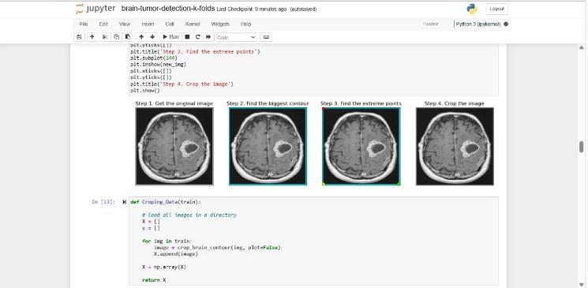The image size is (588, 288).
Task: Click the 'for img in train:' line
Action: click(167, 241)
